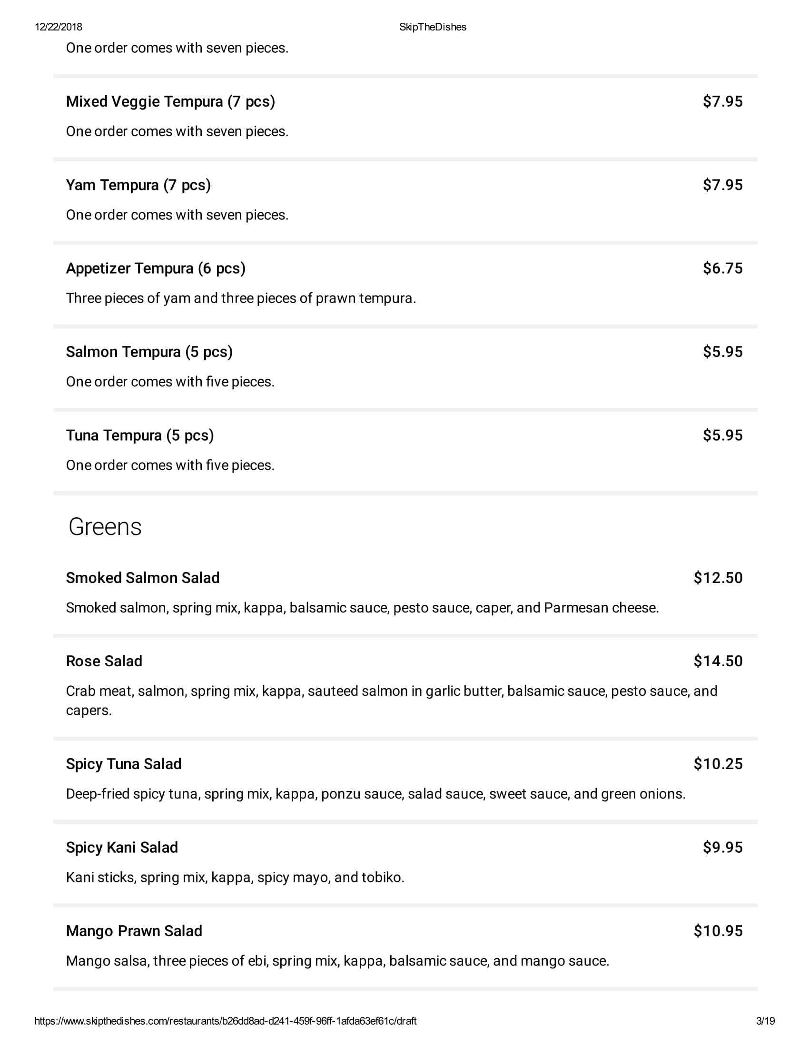Click the Greens section heading

tap(105, 527)
